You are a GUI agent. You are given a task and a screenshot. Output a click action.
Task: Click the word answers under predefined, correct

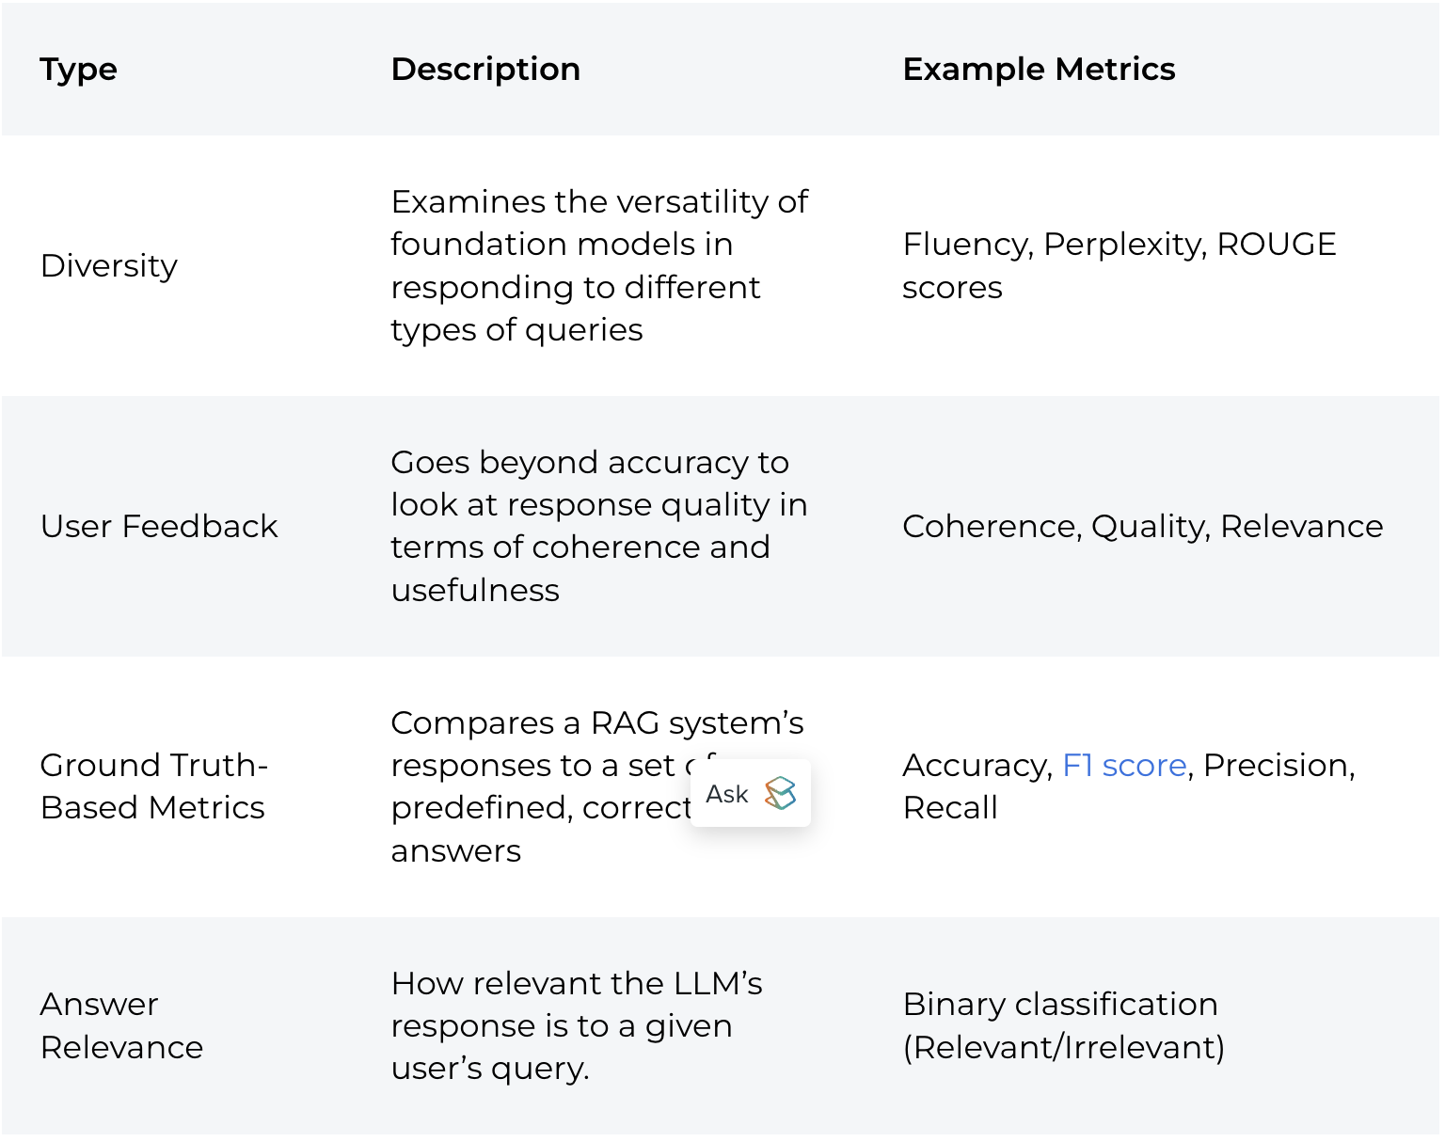click(456, 851)
